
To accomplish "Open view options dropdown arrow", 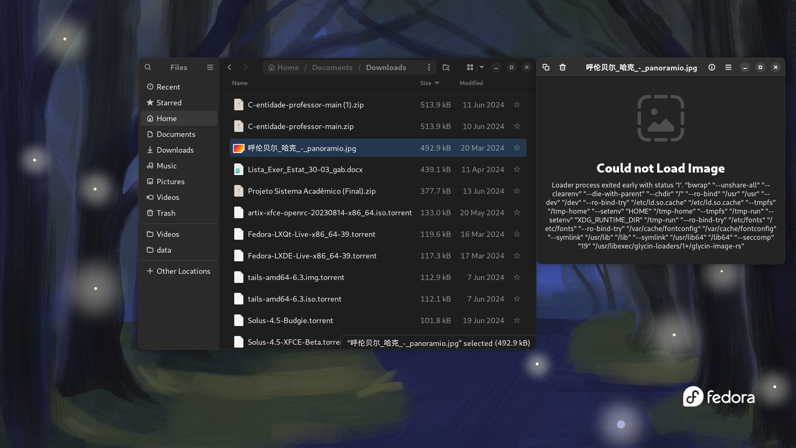I will click(x=482, y=67).
